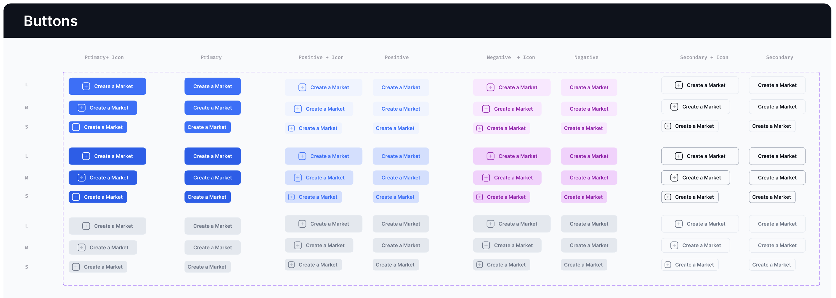Click small disabled Positive button without icon
Screen dimensions: 836x298
(396, 265)
